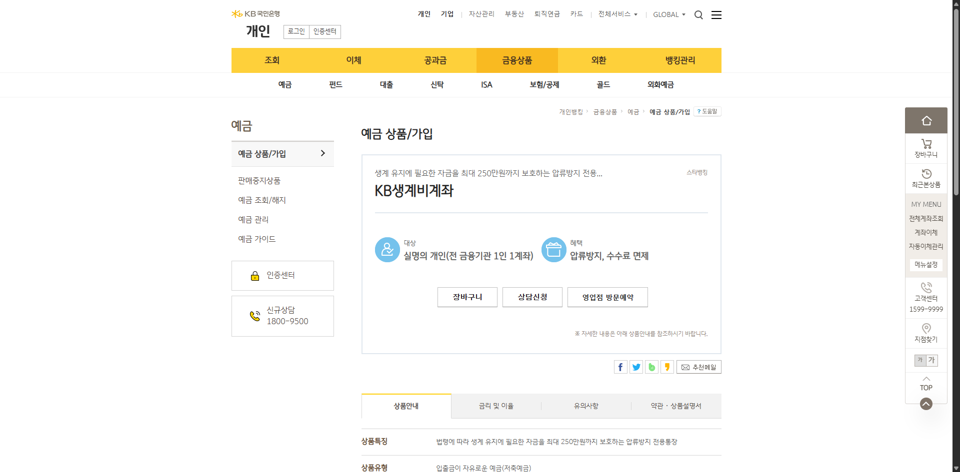Viewport: 960px width, 472px height.
Task: Click the 대상 person icon
Action: 387,250
